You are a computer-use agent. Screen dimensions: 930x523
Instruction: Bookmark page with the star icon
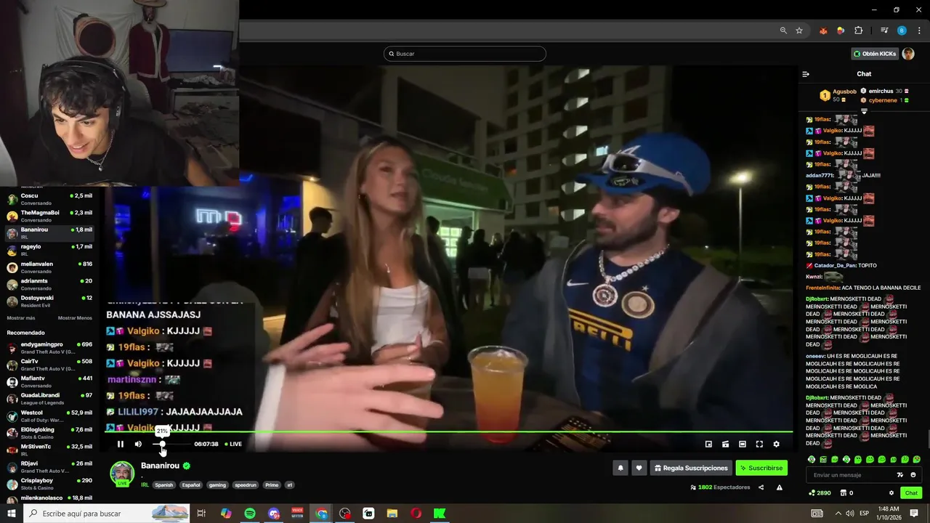pyautogui.click(x=799, y=31)
